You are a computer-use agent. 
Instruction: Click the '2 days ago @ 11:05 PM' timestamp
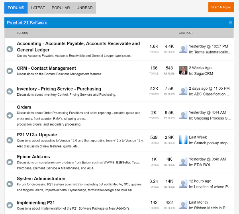209,88
